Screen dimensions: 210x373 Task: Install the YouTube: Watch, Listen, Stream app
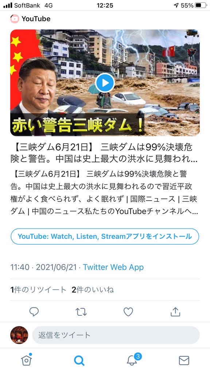pyautogui.click(x=105, y=236)
